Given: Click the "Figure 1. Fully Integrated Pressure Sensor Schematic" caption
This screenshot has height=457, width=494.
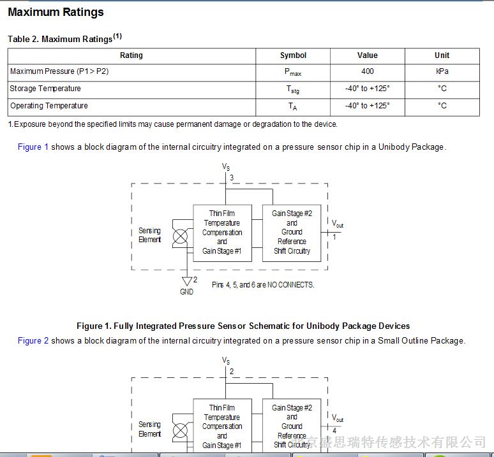Looking at the screenshot, I should pos(243,326).
